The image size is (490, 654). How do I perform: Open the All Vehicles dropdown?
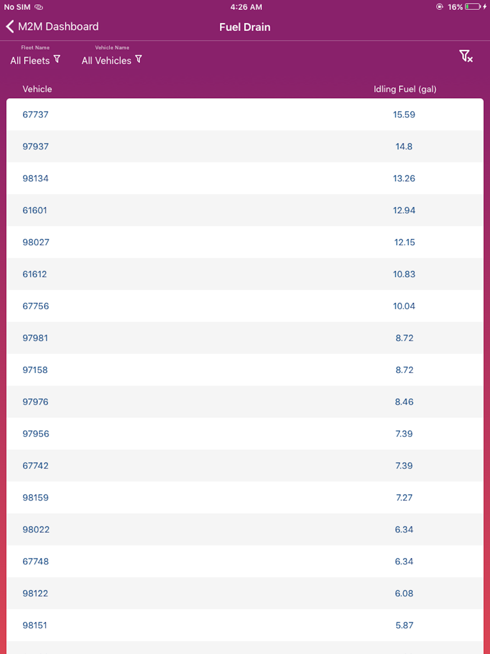(x=106, y=61)
